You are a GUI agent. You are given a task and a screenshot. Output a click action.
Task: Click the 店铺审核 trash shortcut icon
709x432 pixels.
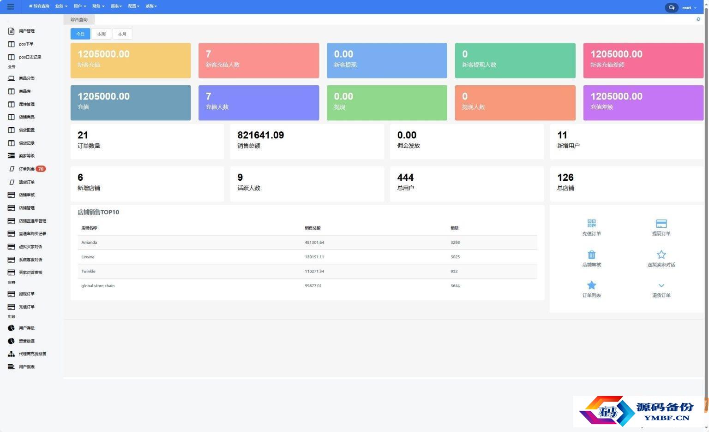[x=591, y=254]
